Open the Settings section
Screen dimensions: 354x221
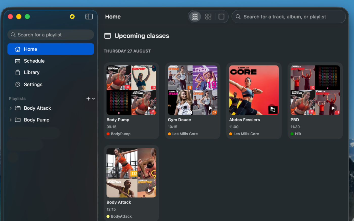click(51, 84)
